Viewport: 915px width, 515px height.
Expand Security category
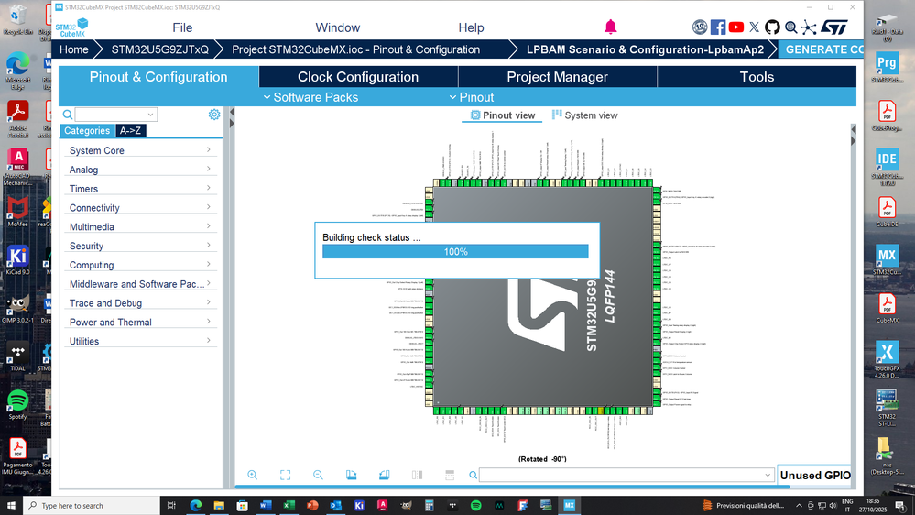pyautogui.click(x=140, y=246)
